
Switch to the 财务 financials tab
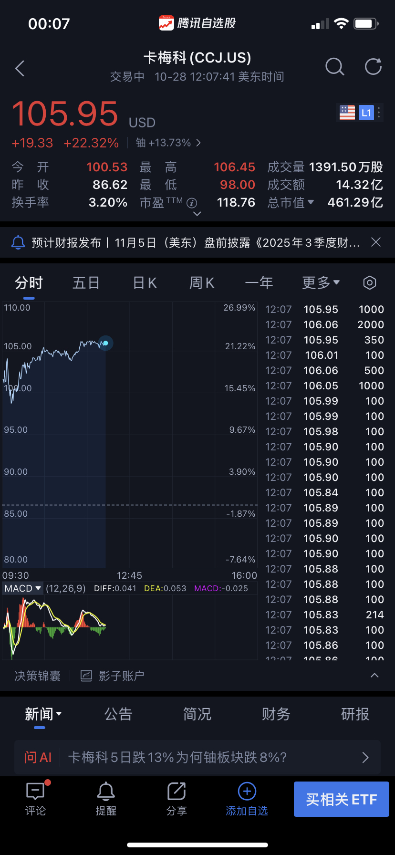point(276,714)
